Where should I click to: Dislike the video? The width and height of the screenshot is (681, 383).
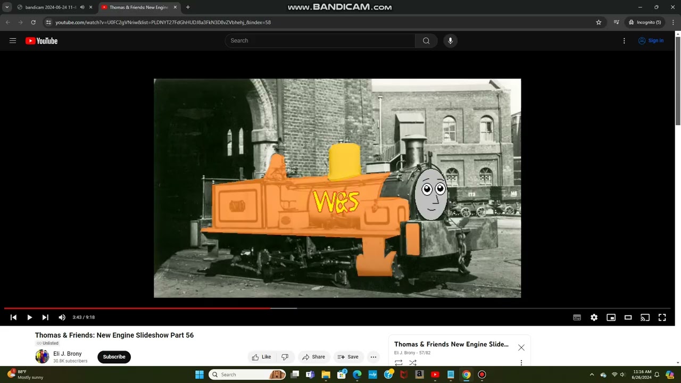(285, 357)
